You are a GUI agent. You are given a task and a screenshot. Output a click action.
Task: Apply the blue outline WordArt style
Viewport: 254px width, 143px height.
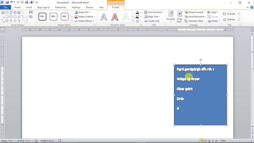pos(104,17)
